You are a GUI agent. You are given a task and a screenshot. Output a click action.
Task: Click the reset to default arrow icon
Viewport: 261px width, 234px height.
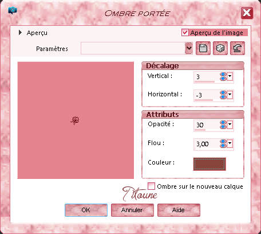[238, 48]
